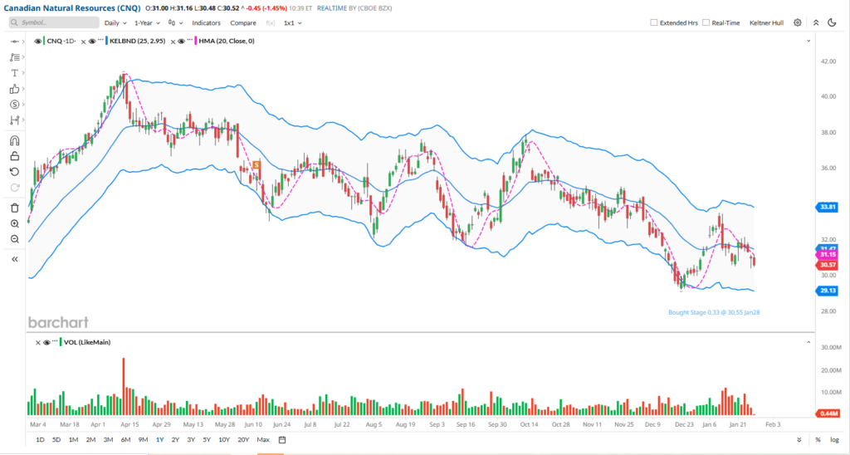The image size is (850, 455).
Task: Switch to dark mode moon icon
Action: [x=832, y=23]
